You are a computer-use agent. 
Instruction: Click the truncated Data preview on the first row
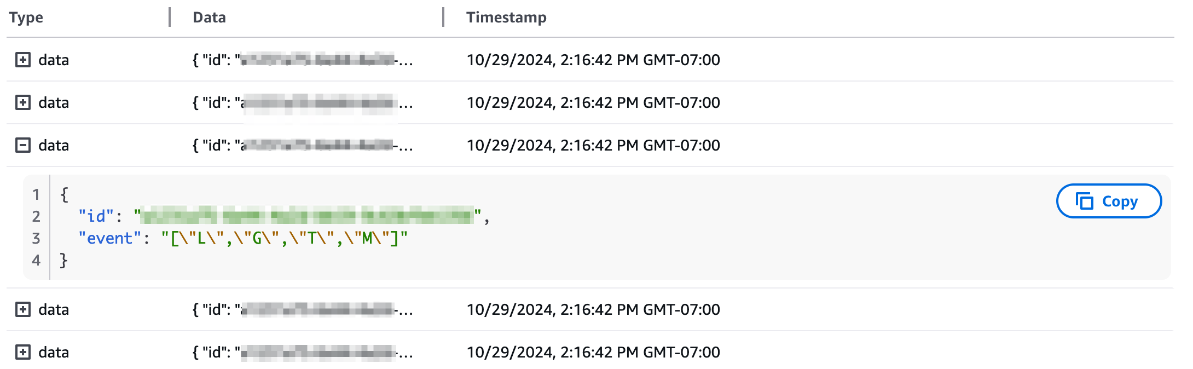click(301, 60)
